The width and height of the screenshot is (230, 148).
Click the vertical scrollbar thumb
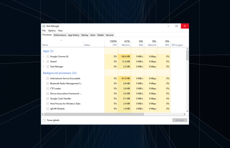[187, 55]
